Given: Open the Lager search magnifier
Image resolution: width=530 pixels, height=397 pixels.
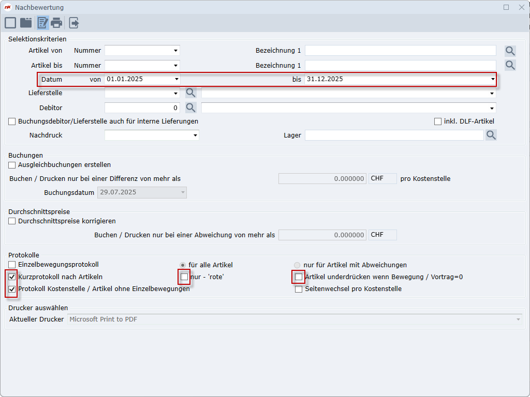Looking at the screenshot, I should (x=491, y=135).
